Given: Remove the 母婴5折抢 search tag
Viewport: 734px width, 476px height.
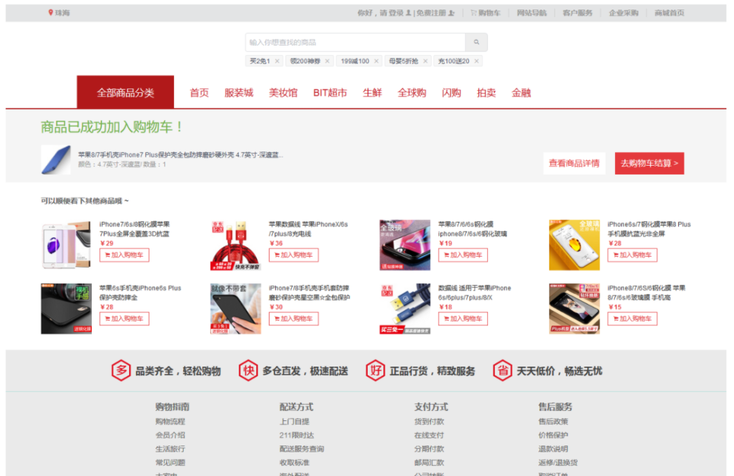Looking at the screenshot, I should [425, 61].
